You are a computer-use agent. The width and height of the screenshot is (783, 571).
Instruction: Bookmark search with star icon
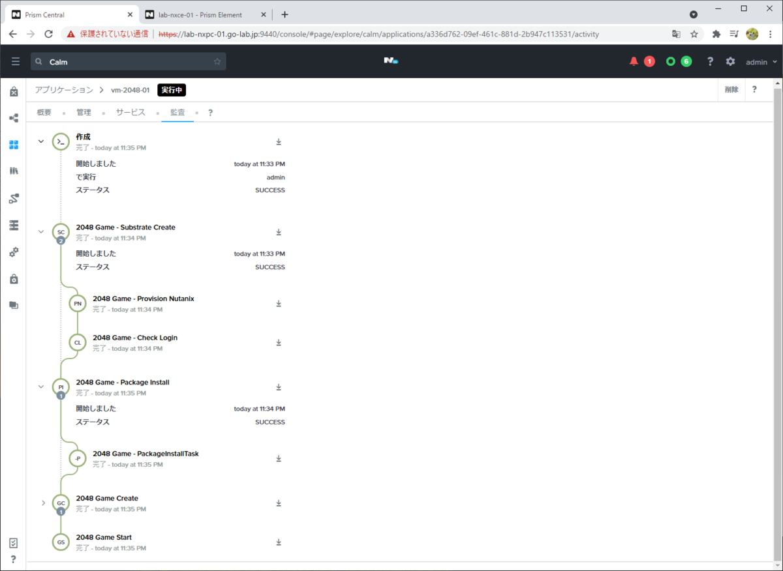point(217,61)
